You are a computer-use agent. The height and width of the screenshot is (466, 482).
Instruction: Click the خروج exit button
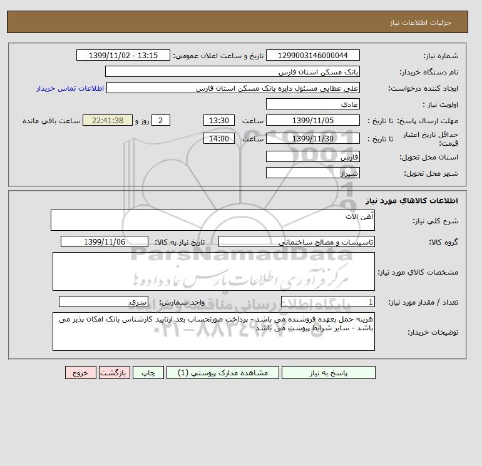tap(81, 372)
